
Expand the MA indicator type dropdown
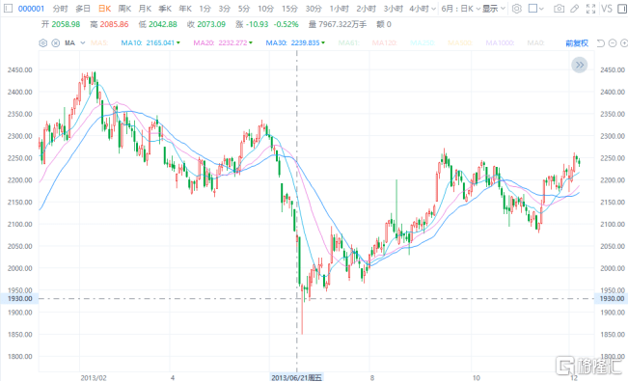coord(83,42)
